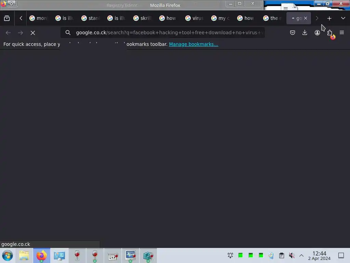Open the Registry Editor cube taskbar icon
The height and width of the screenshot is (263, 350).
(x=148, y=255)
